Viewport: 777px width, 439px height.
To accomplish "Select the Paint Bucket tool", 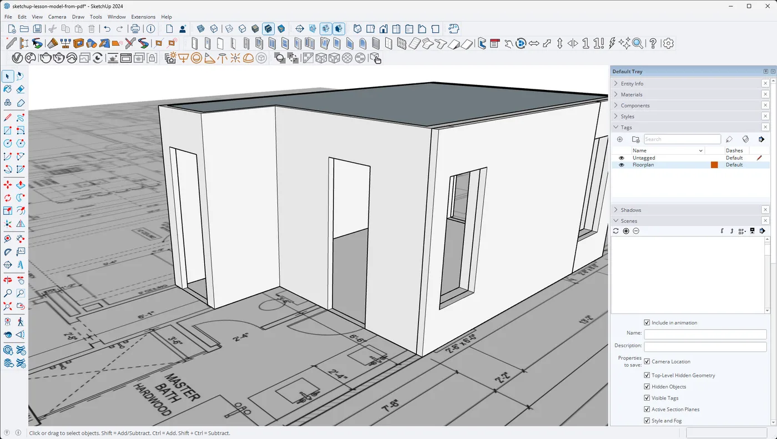I will click(7, 89).
